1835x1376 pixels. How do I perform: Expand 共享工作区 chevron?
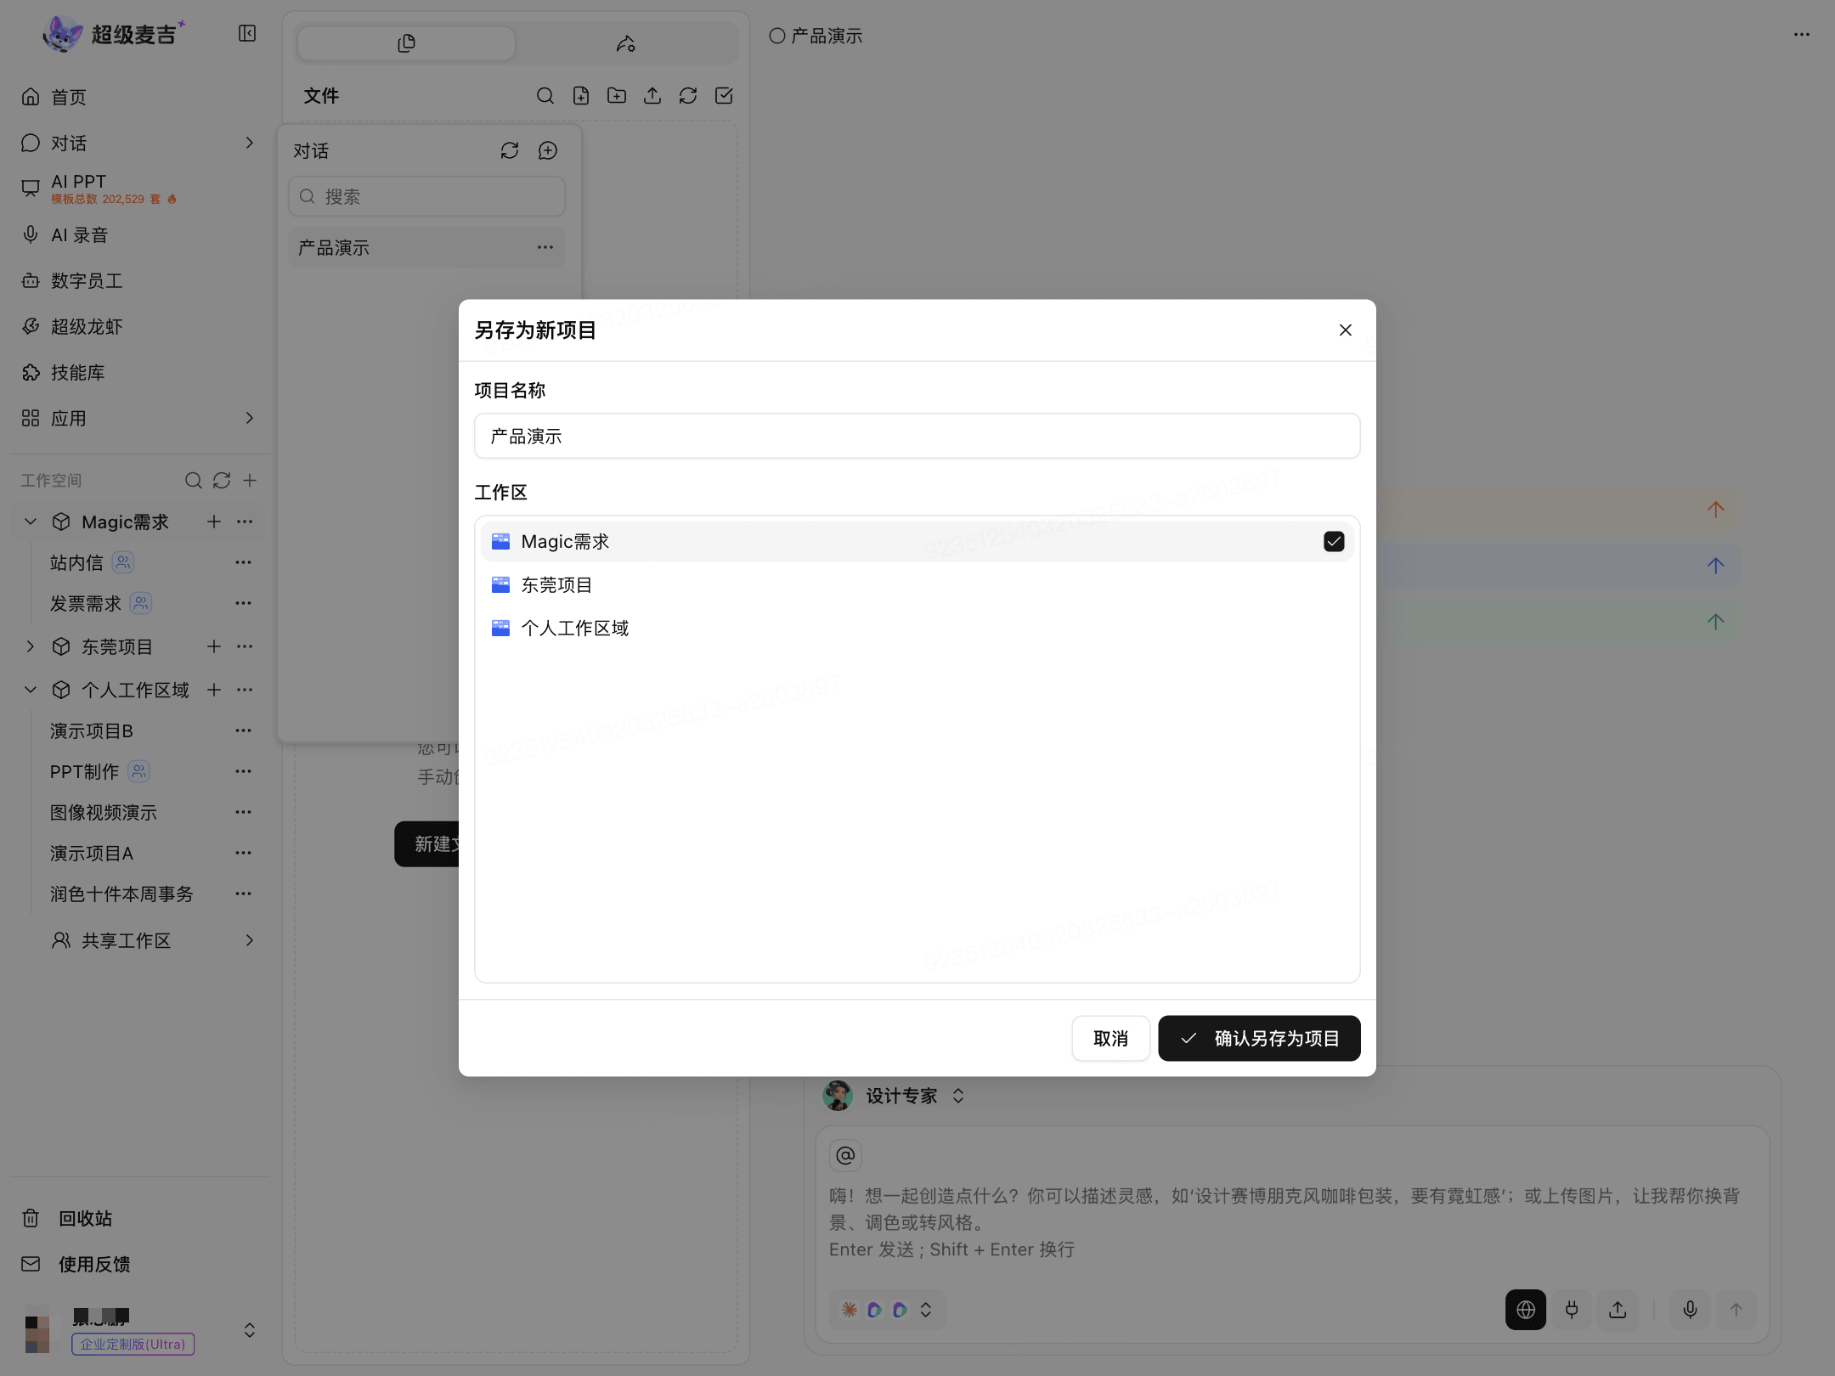[249, 940]
